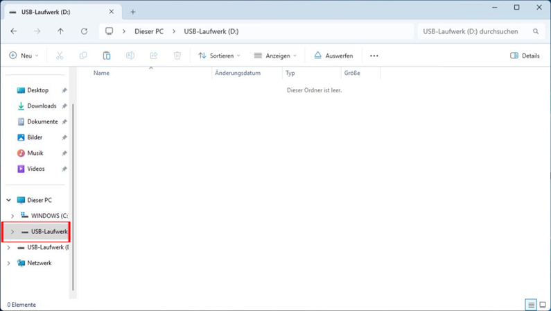Switch to details list view icon
The image size is (551, 311).
[531, 305]
